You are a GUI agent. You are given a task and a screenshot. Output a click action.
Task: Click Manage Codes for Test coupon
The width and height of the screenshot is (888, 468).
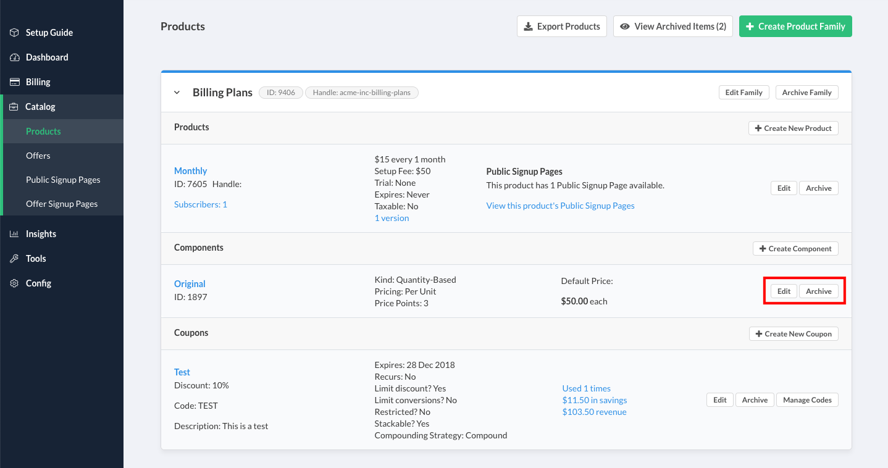point(807,400)
